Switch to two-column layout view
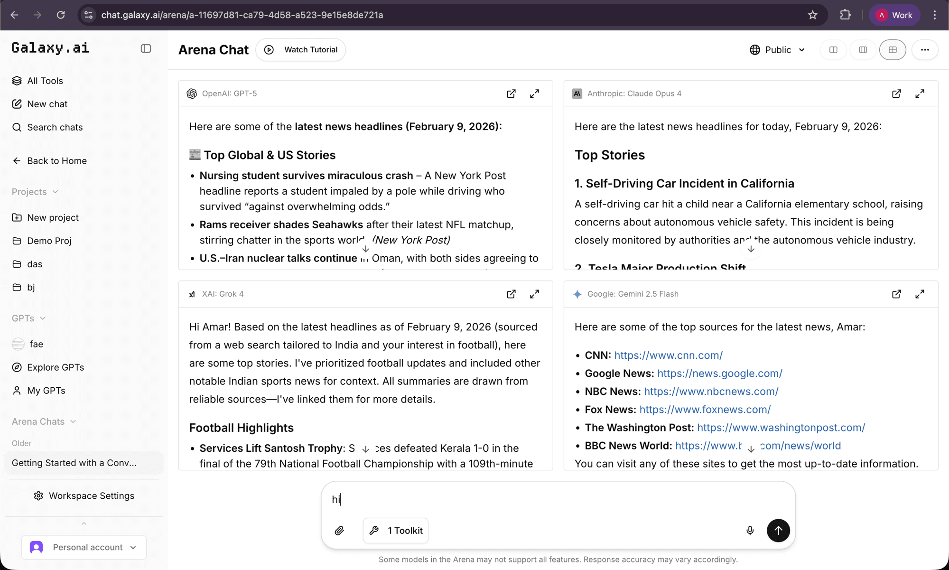The width and height of the screenshot is (949, 570). 833,50
